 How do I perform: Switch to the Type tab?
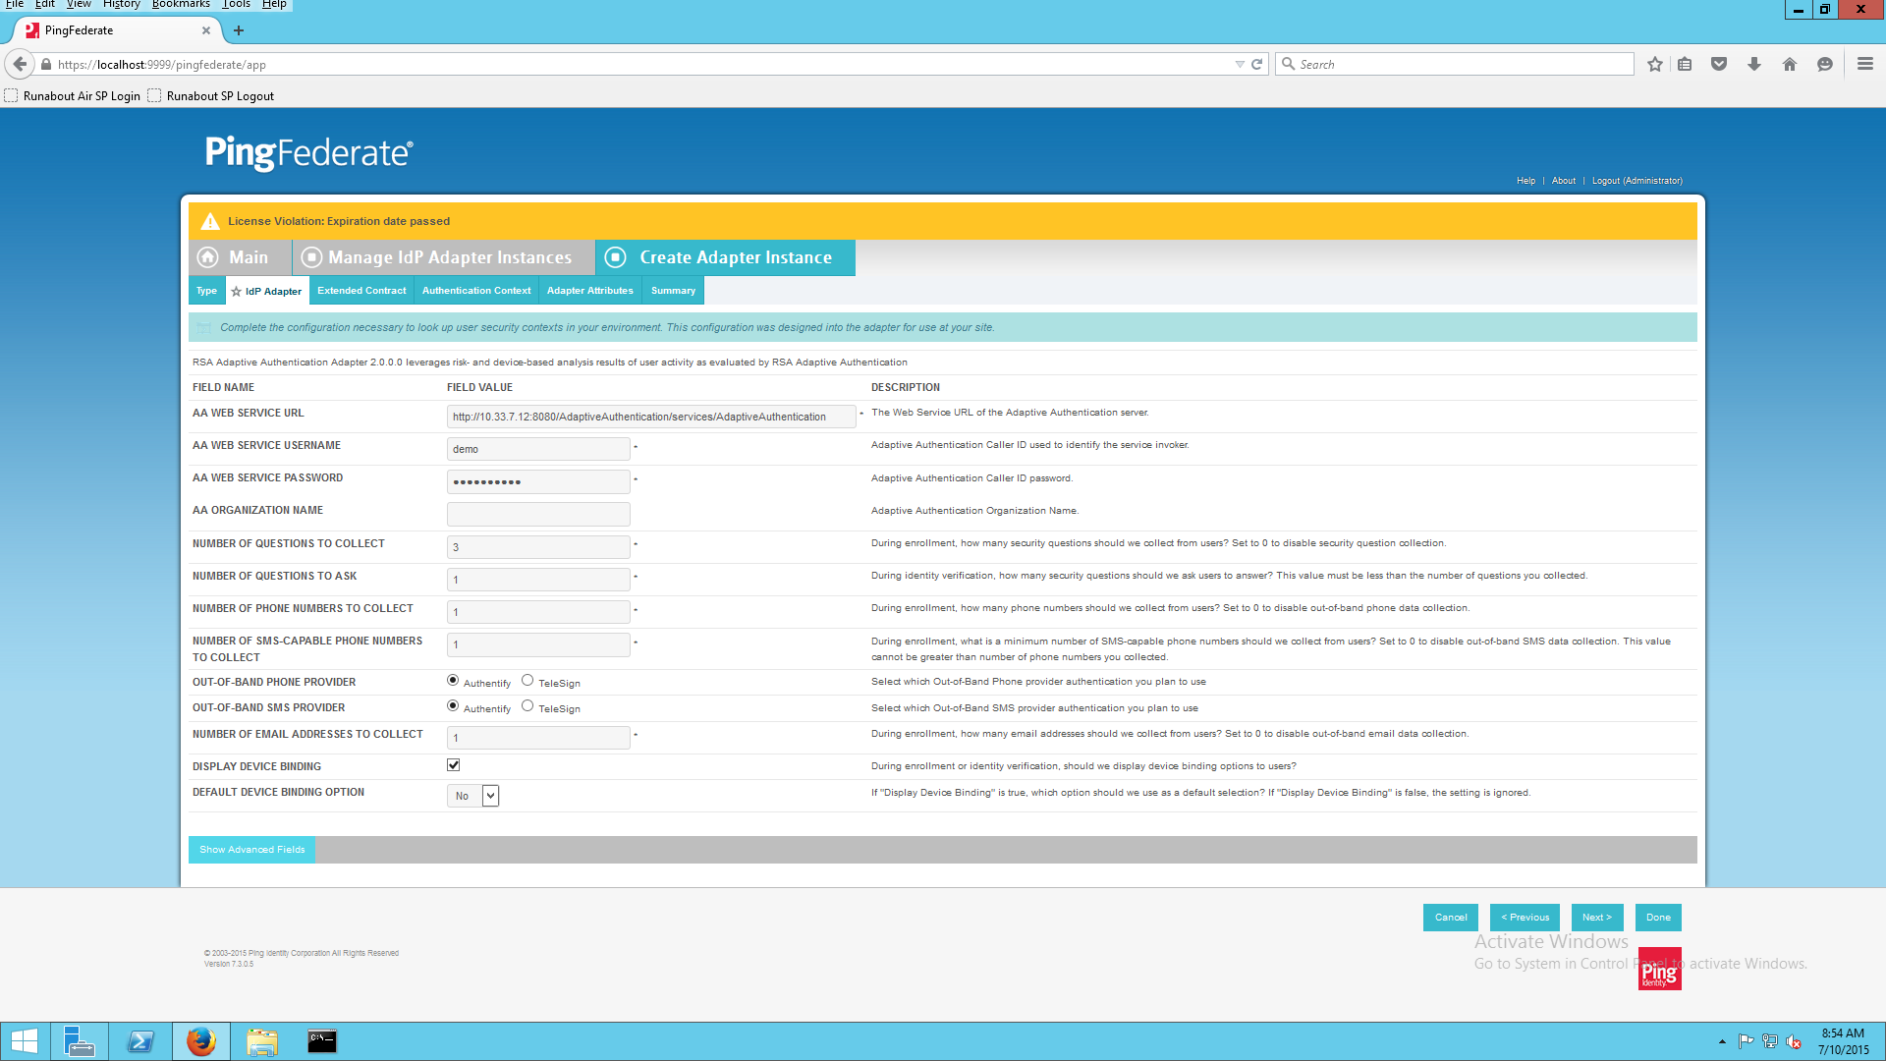click(206, 291)
